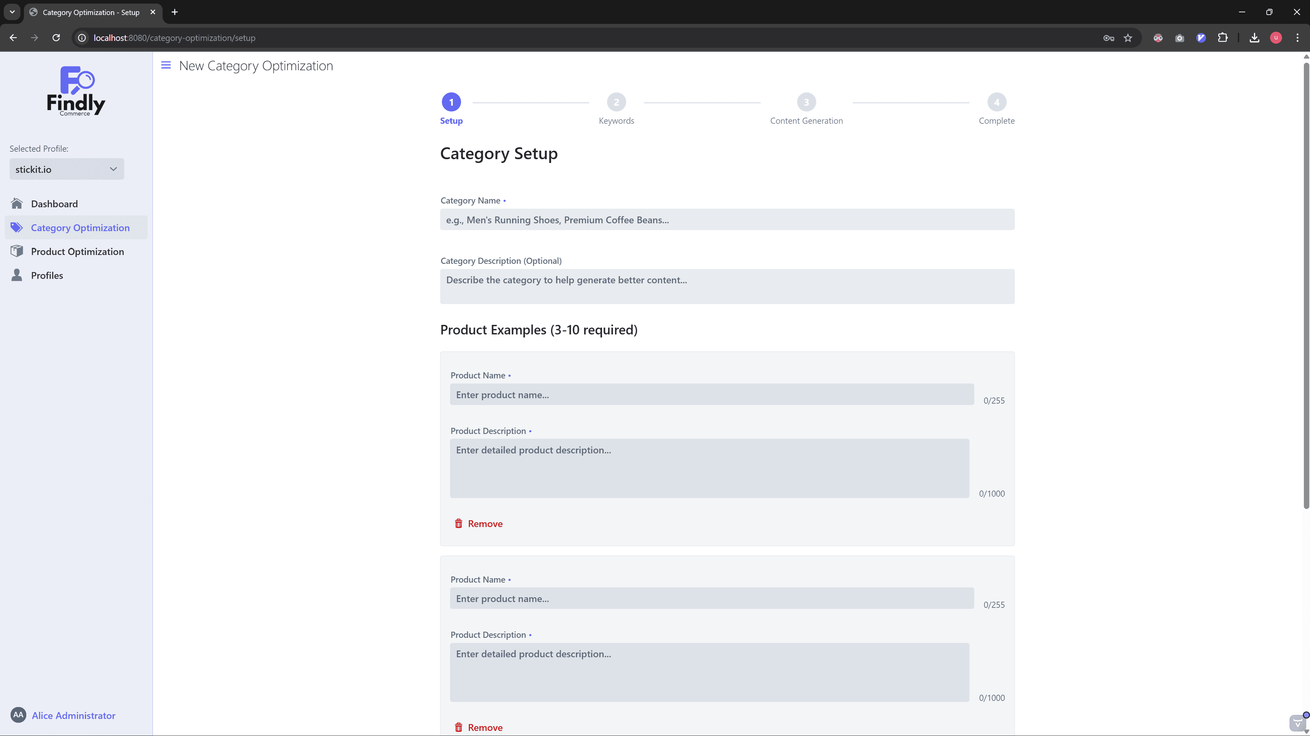The height and width of the screenshot is (736, 1310).
Task: Click the first Product Description textarea
Action: click(709, 468)
